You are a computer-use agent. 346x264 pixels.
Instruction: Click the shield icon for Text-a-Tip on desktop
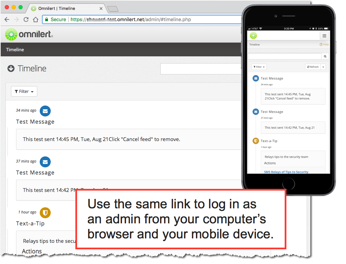(45, 213)
